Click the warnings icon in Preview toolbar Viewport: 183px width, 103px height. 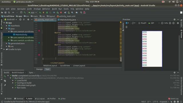[178, 23]
